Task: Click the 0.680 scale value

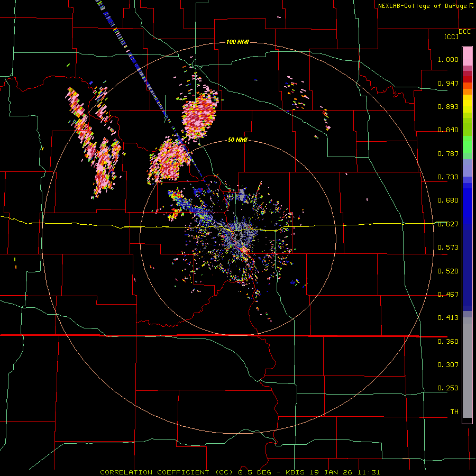Action: 448,200
